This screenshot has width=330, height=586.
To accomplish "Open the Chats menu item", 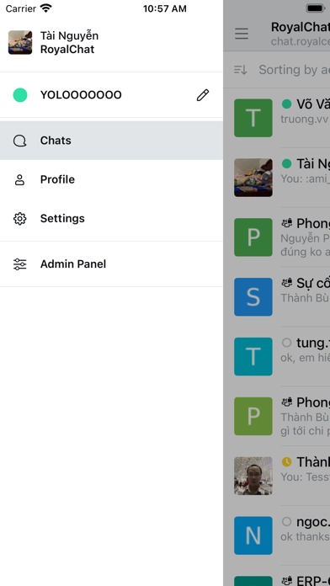I will point(111,141).
